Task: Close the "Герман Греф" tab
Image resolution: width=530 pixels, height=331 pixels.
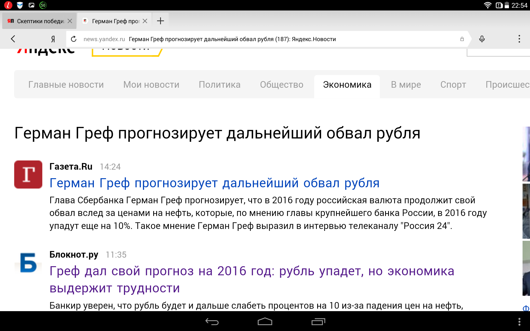Action: point(145,21)
